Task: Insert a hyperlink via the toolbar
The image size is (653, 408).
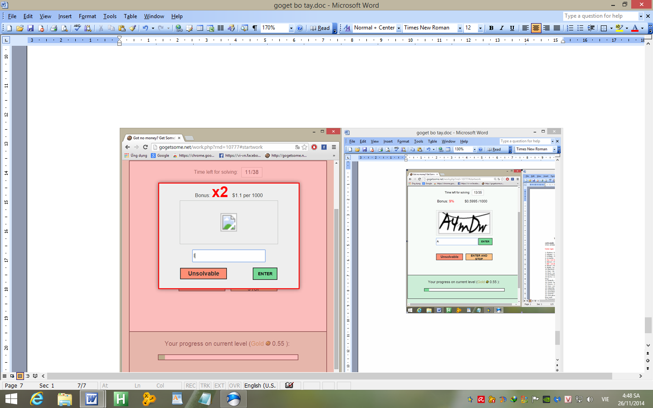Action: 179,28
